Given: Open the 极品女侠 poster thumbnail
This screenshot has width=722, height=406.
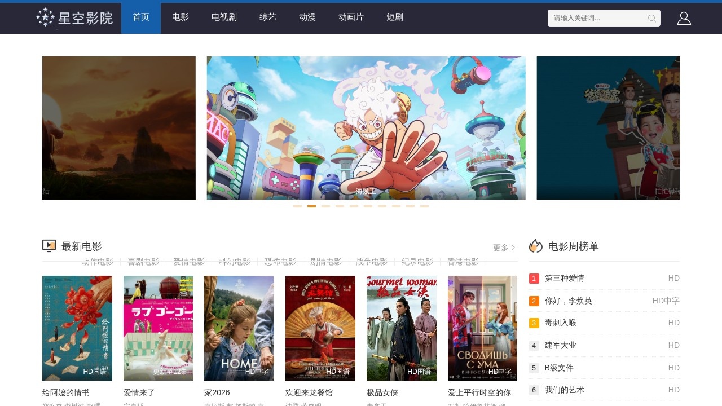Looking at the screenshot, I should 402,328.
